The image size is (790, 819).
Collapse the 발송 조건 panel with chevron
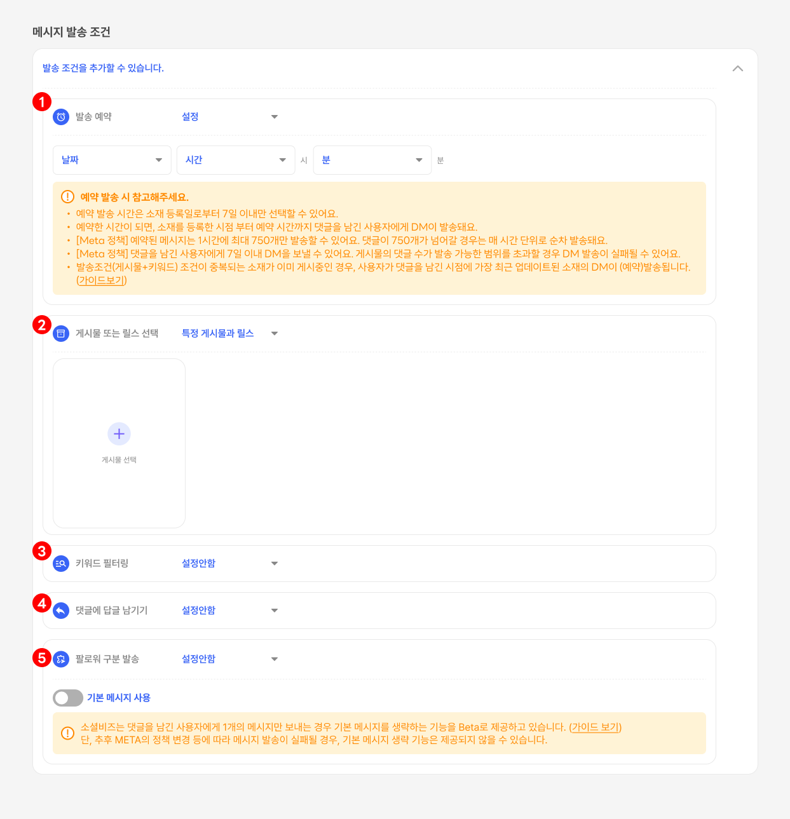pyautogui.click(x=737, y=69)
